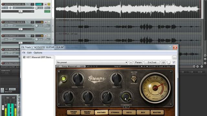This screenshot has height=116, width=207.
Task: Open trim envelope button on ACOUSTIC GUITAR track
Action: click(5, 8)
